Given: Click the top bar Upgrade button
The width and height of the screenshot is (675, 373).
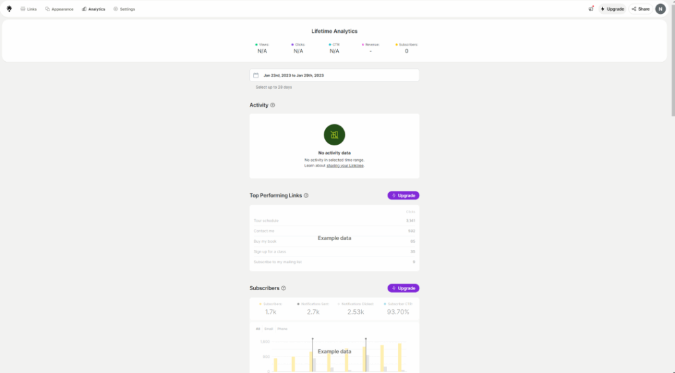Looking at the screenshot, I should 612,9.
